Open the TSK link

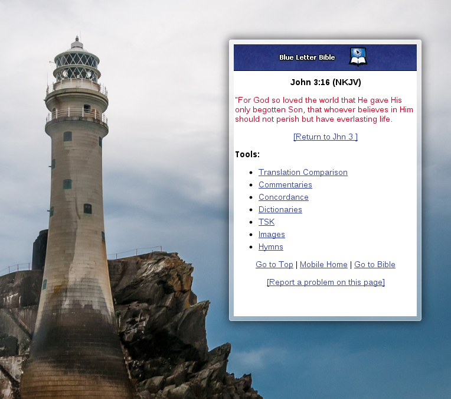(x=266, y=222)
